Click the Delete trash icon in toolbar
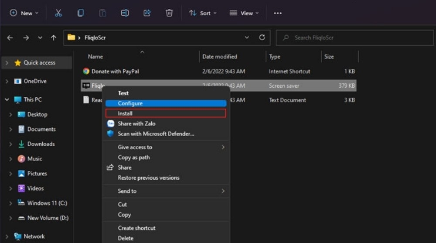Screen dimensions: 436x243 (x=169, y=13)
